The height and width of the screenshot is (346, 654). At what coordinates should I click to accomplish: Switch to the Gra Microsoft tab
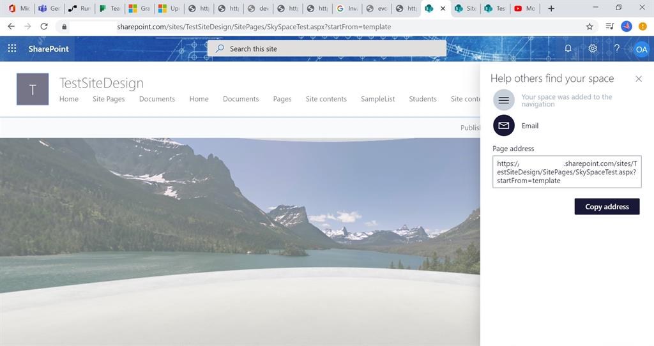pyautogui.click(x=140, y=8)
